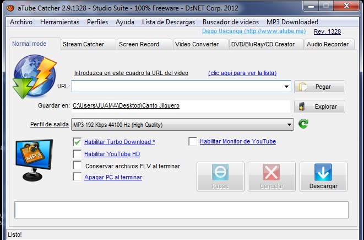Click the green refresh profile icon
364x240 pixels.
tap(303, 124)
